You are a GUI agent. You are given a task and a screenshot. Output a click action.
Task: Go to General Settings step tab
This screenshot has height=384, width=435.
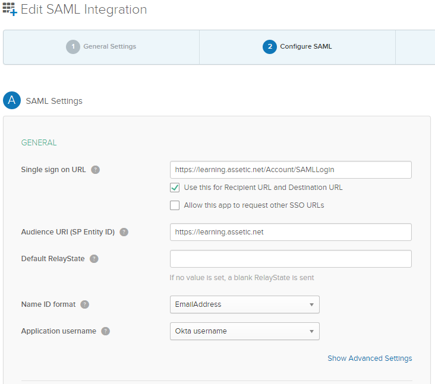tap(101, 47)
